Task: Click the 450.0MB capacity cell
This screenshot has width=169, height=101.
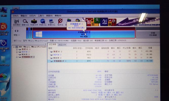Action: (149, 51)
